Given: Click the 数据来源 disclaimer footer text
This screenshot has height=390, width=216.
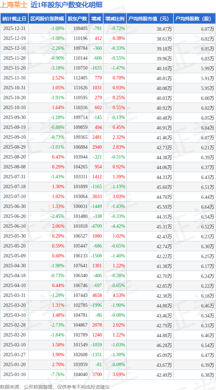Looking at the screenshot, I should click(x=55, y=387).
